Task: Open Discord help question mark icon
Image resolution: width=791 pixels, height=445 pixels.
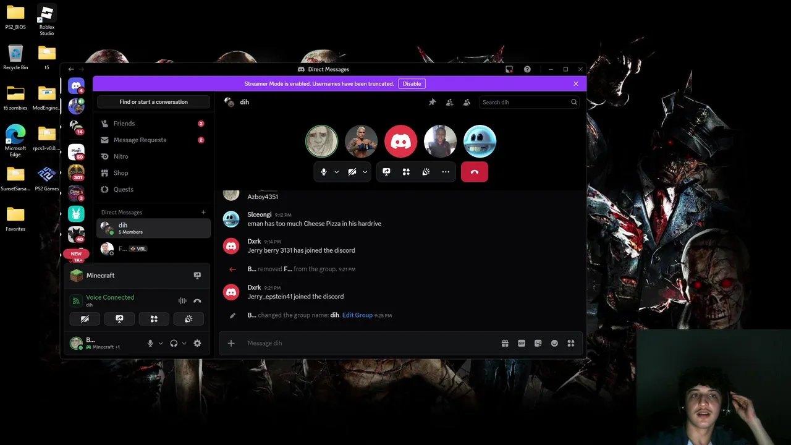Action: (527, 69)
